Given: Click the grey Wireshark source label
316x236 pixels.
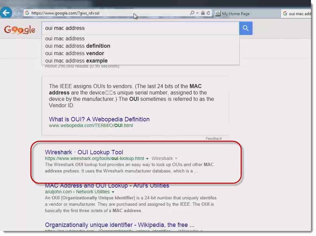Looking at the screenshot, I should point(162,158).
